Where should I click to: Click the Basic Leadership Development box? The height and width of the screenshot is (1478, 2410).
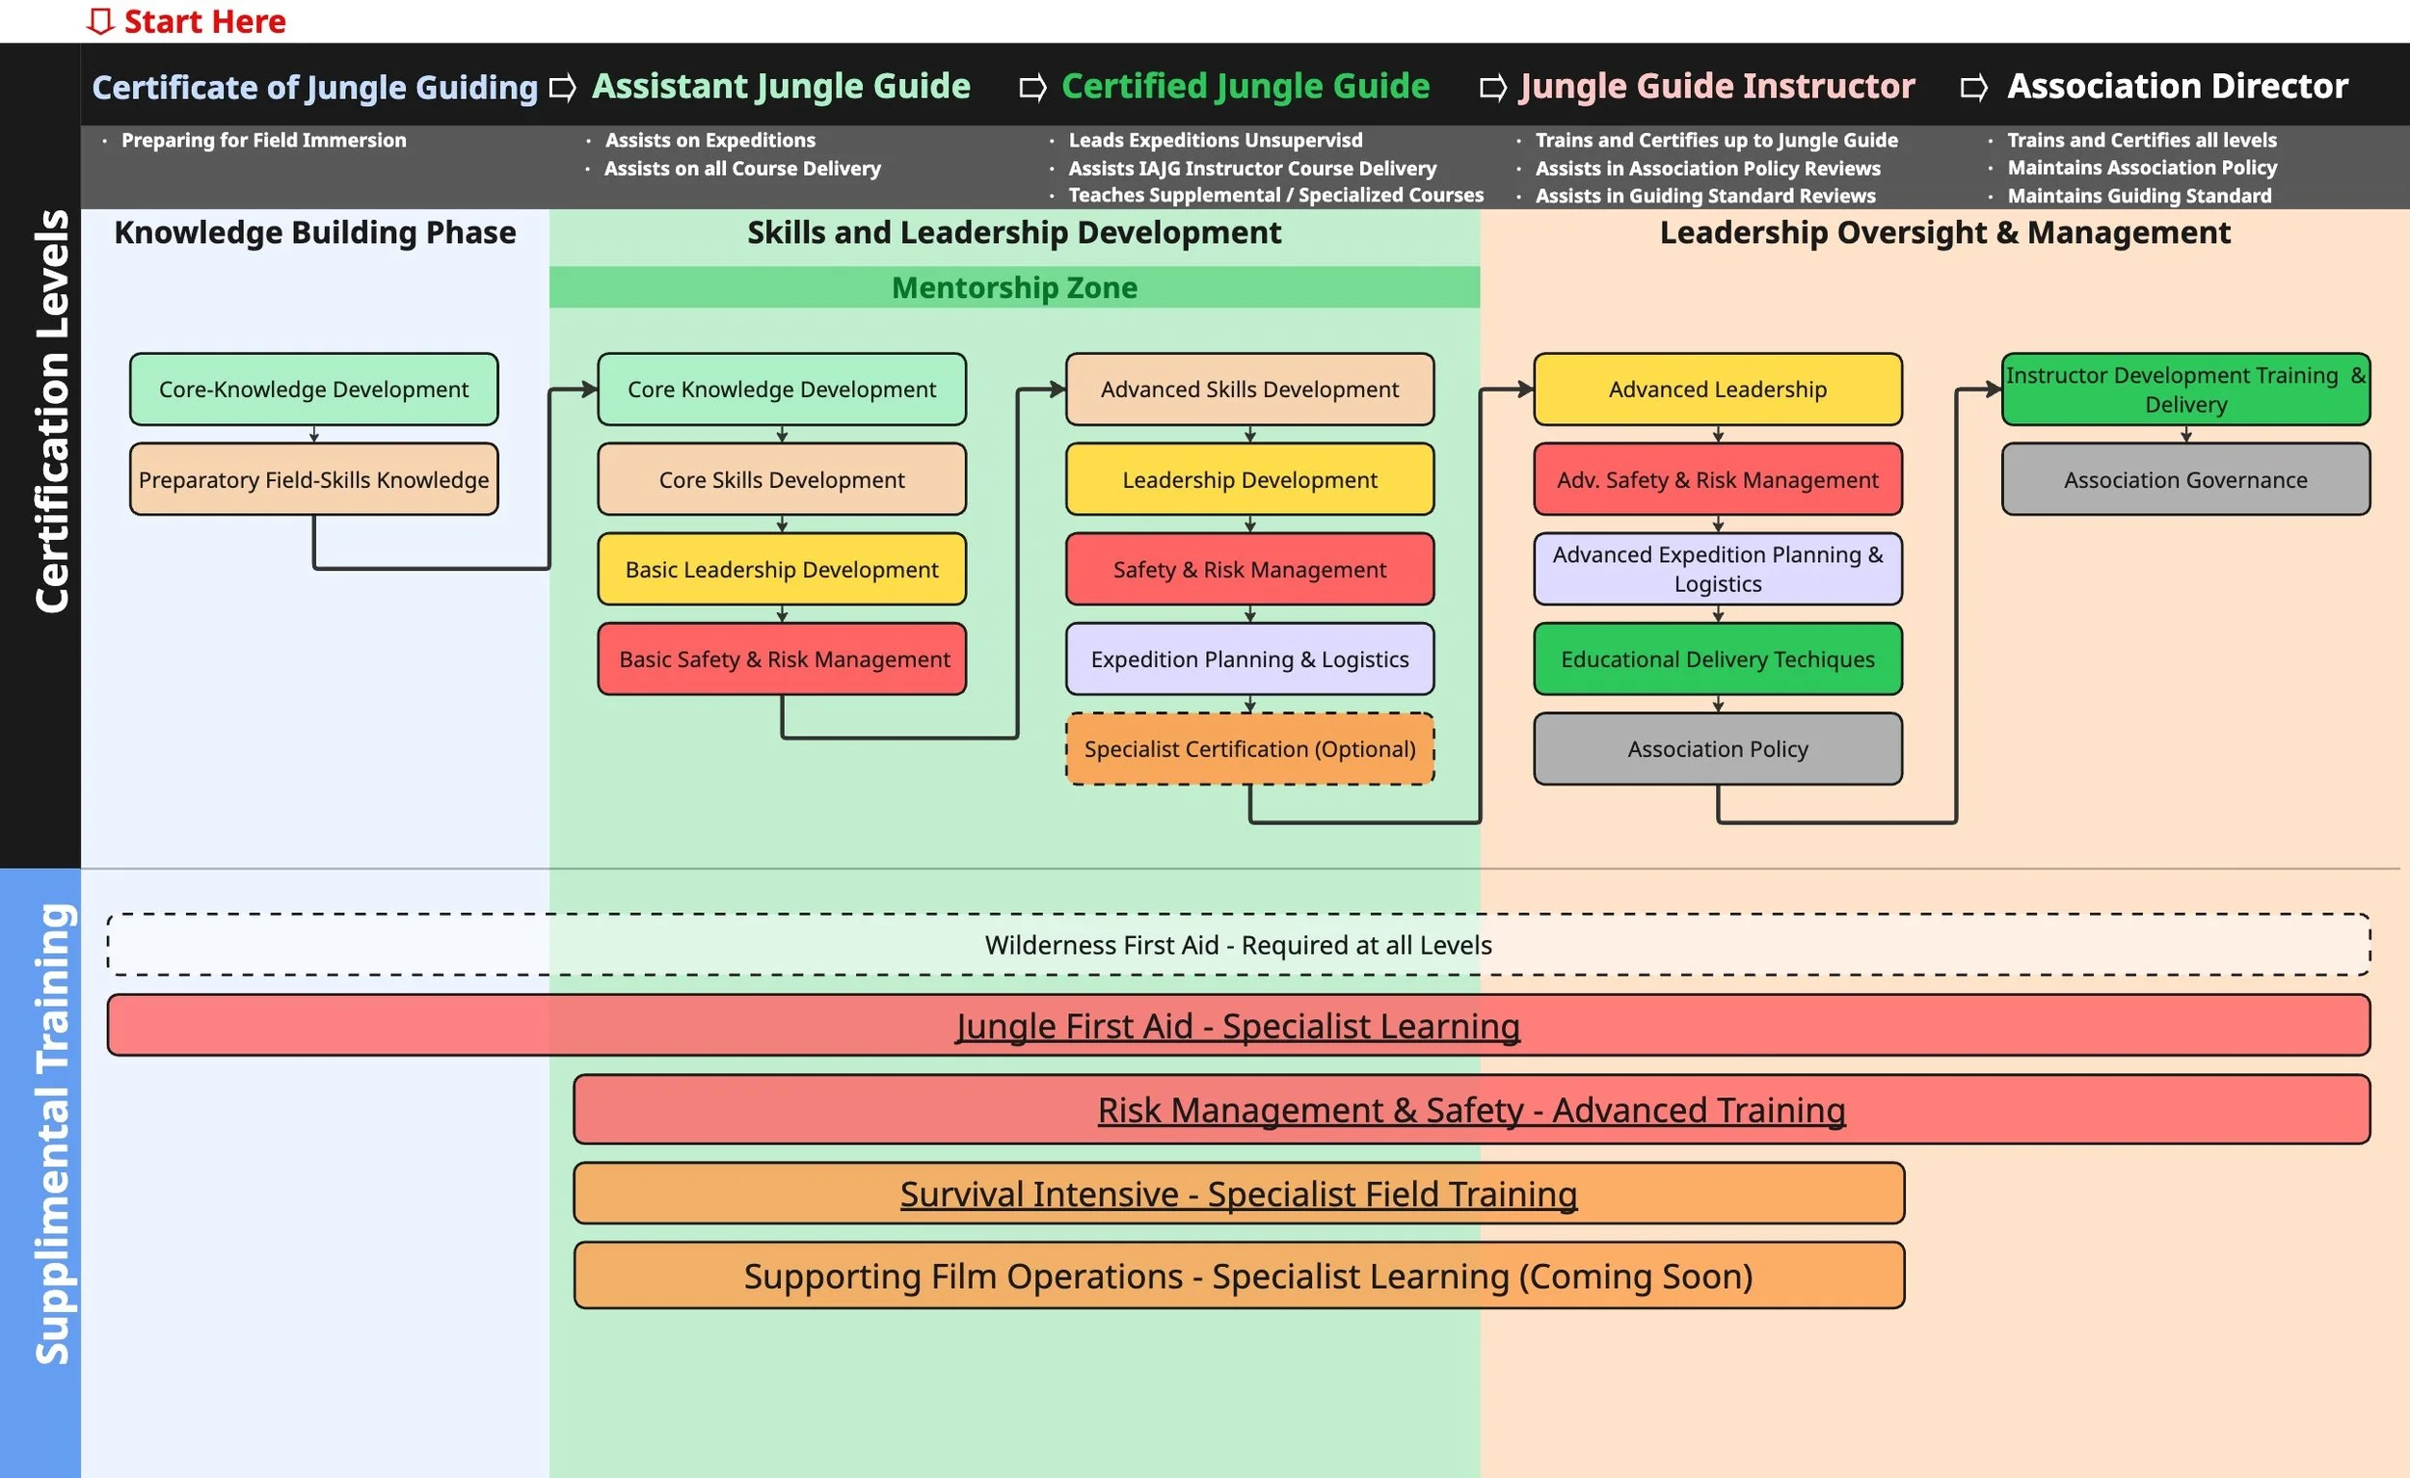pos(782,569)
